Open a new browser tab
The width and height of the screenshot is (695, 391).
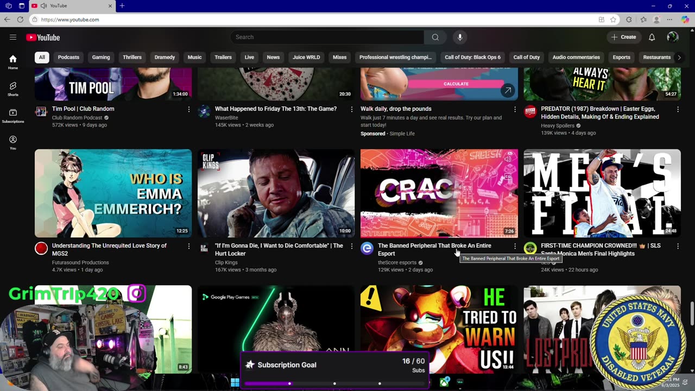click(122, 6)
